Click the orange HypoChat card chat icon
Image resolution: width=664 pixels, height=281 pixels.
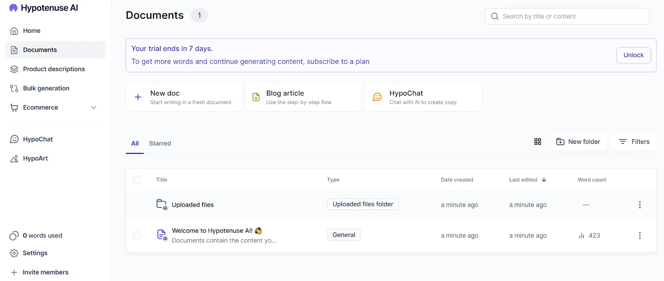[377, 97]
